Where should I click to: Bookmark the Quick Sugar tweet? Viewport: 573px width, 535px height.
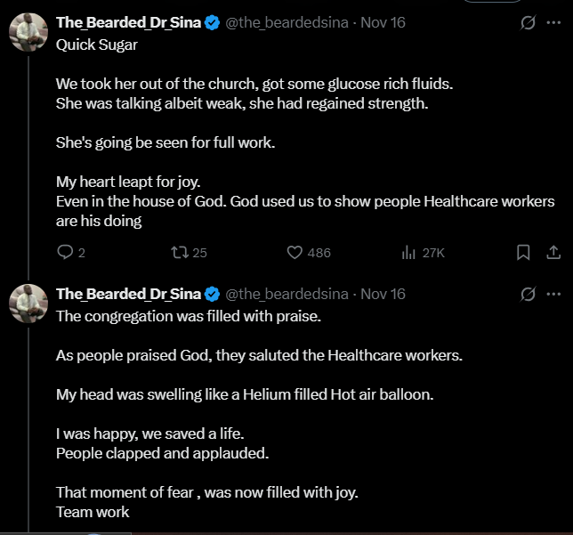tap(524, 253)
